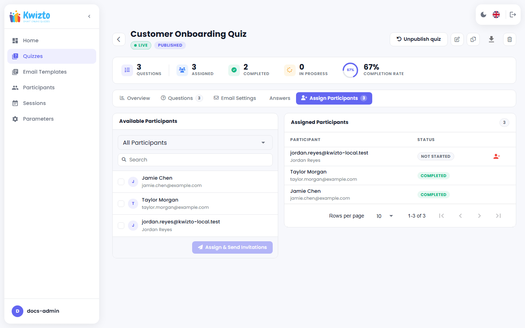The height and width of the screenshot is (328, 525).
Task: Open Parameters in the sidebar
Action: coord(52,119)
